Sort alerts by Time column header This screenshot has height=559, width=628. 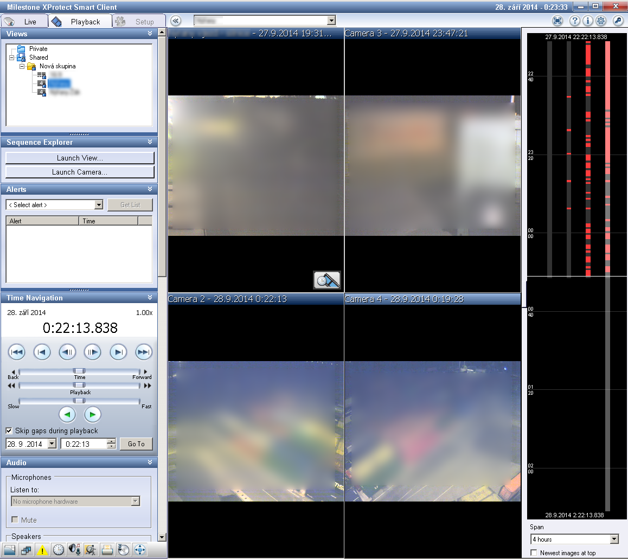coord(108,221)
